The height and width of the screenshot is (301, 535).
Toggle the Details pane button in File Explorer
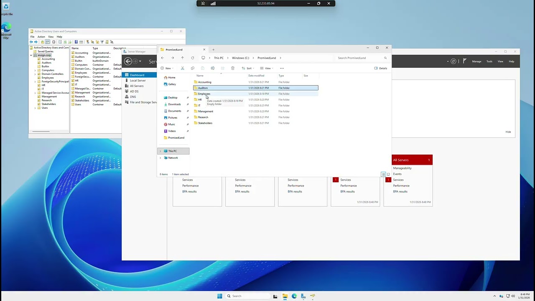point(381,68)
